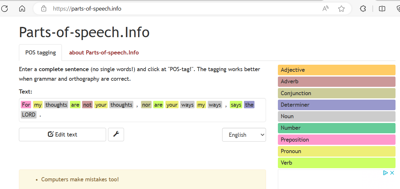Click the Number legend bar
Screen dimensions: 400x189
[x=337, y=128]
